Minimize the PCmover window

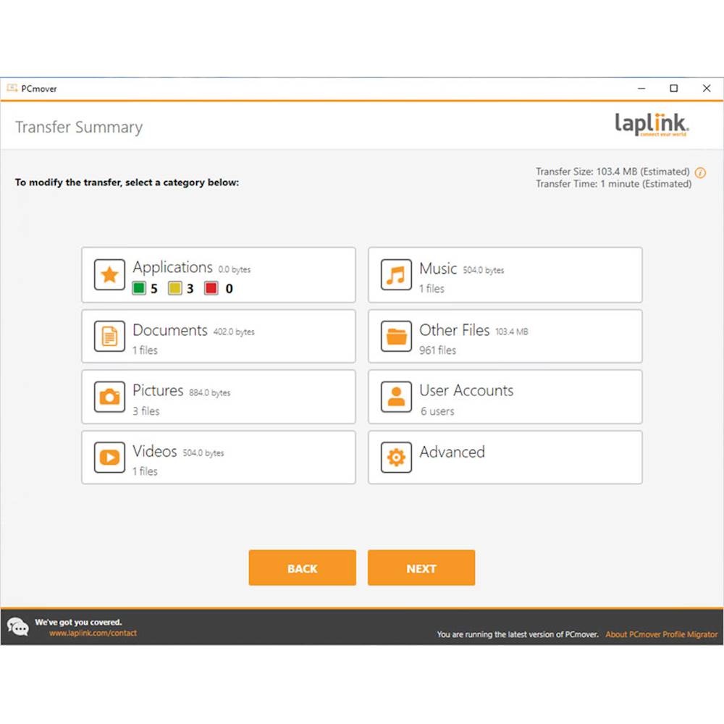[641, 88]
